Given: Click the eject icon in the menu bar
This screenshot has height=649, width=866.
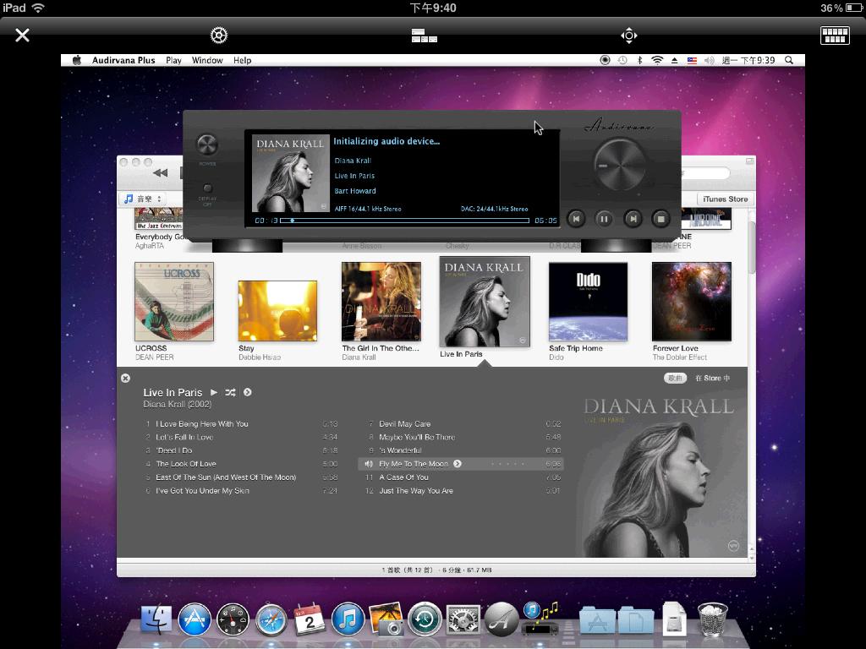Looking at the screenshot, I should pyautogui.click(x=674, y=60).
